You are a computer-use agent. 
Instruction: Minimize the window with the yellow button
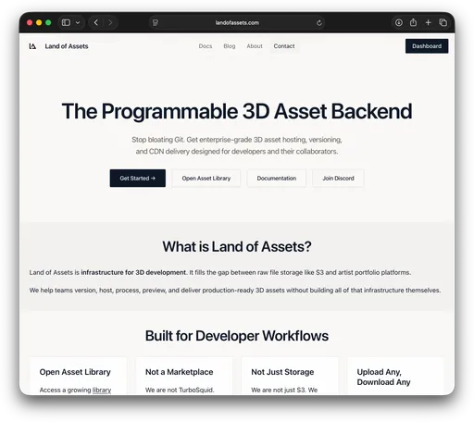coord(39,22)
